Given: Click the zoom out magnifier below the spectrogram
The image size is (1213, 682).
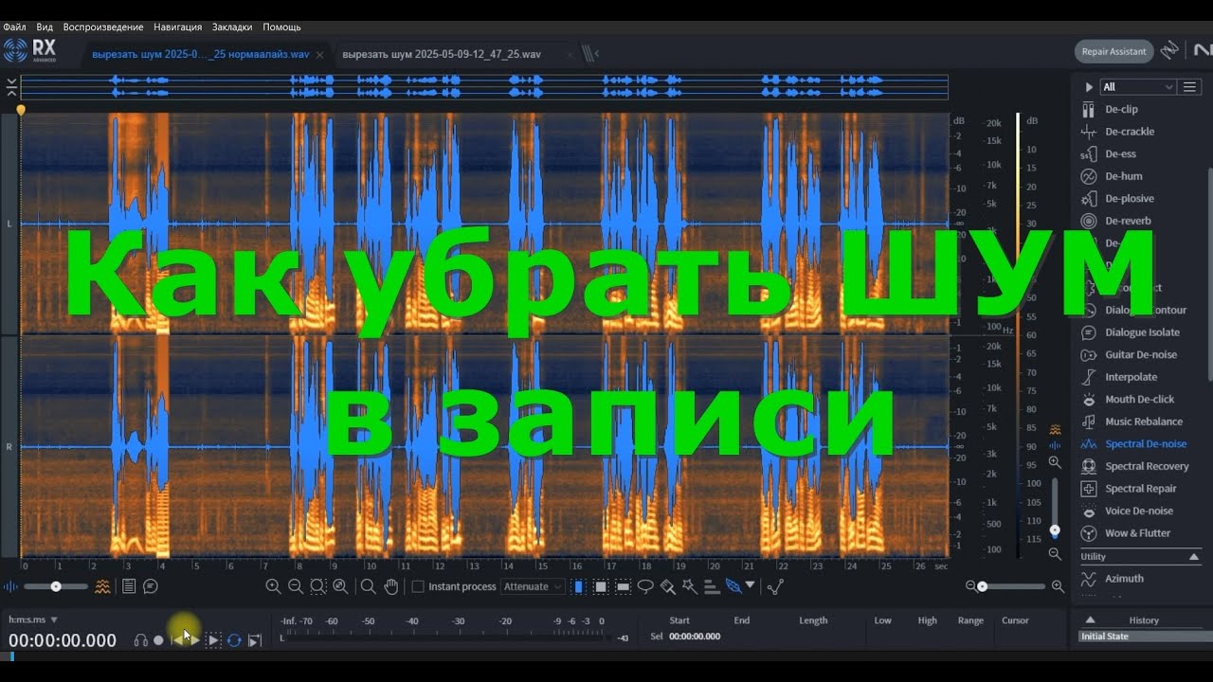Looking at the screenshot, I should pos(295,586).
